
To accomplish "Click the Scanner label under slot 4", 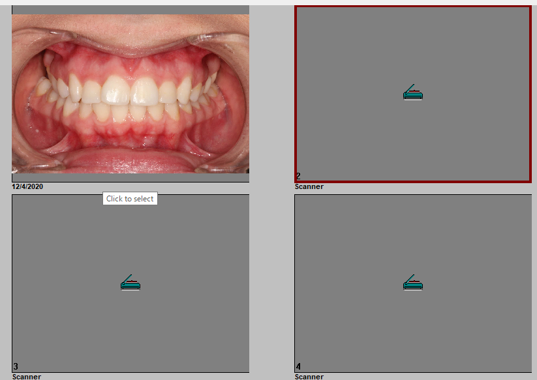I will coord(309,377).
